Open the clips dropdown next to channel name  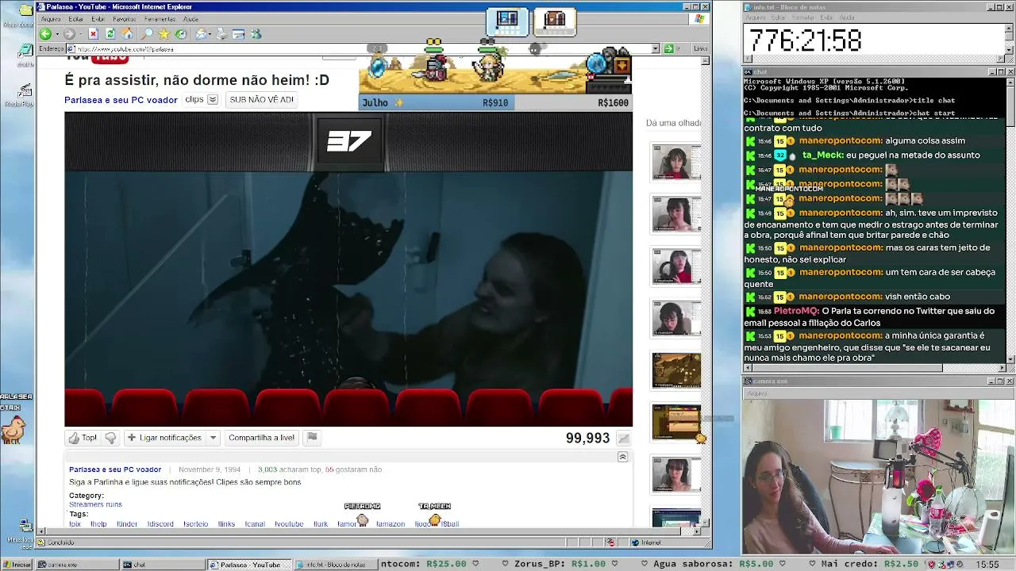pyautogui.click(x=213, y=100)
